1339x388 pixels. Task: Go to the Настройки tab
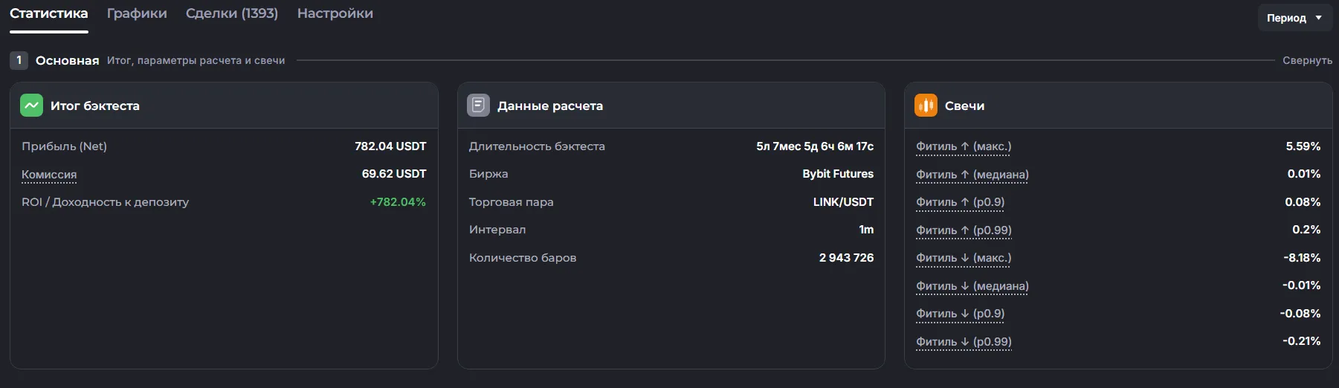(x=335, y=13)
